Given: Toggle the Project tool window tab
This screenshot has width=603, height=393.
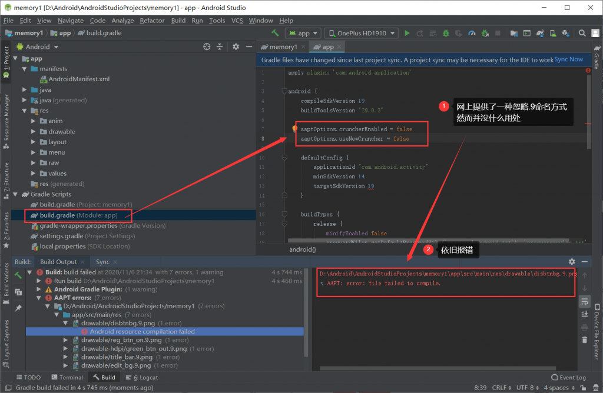Looking at the screenshot, I should click(6, 61).
